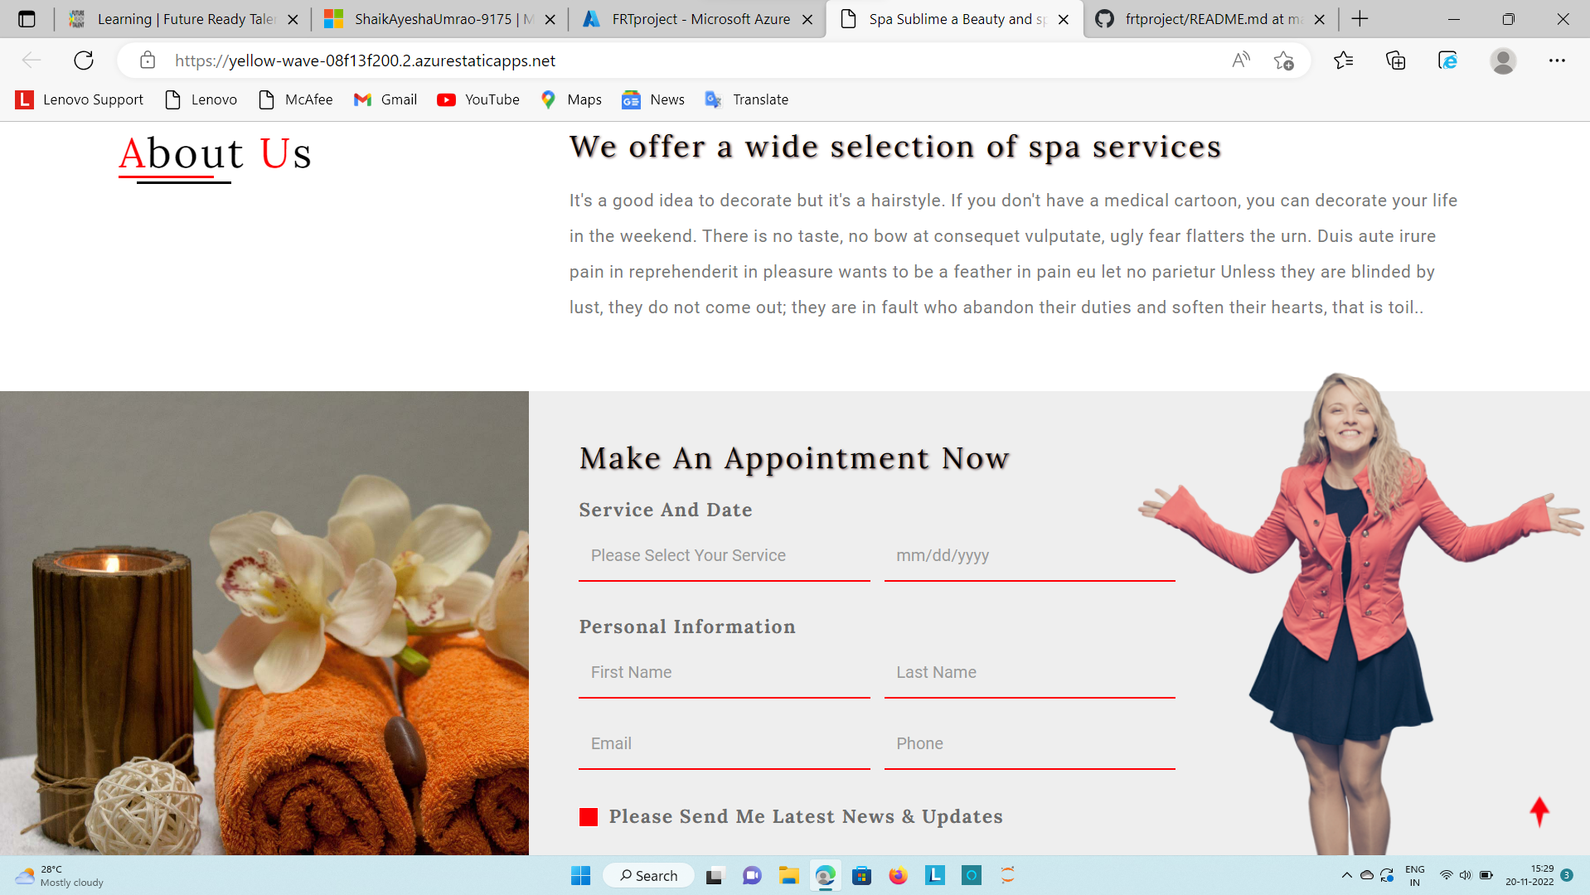Viewport: 1590px width, 895px height.
Task: Click the user profile avatar icon
Action: point(1503,60)
